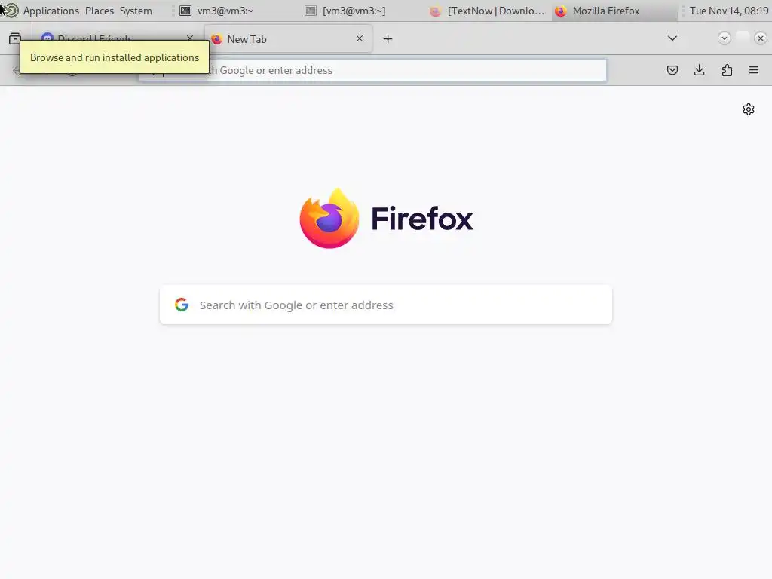Open the Downloads panel icon
Screen dimensions: 772x579
(699, 70)
